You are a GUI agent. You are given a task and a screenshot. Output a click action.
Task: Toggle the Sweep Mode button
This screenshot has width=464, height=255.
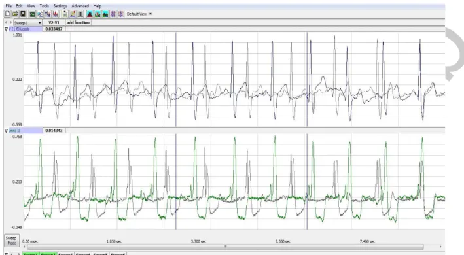(12, 240)
